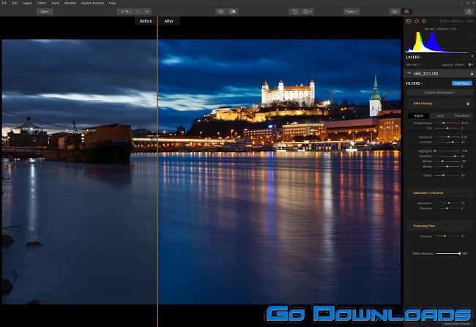Expand the Custom Workspace dropdown

(440, 92)
